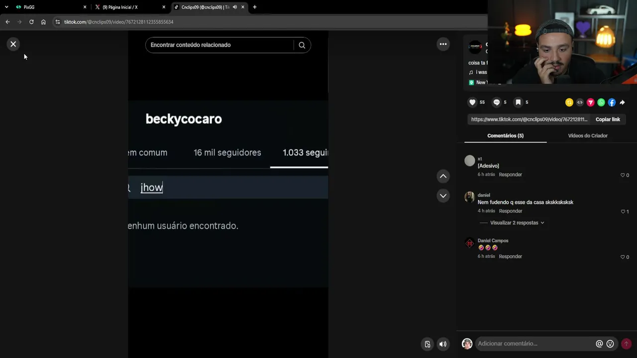Close the PixGG tab

pyautogui.click(x=85, y=7)
